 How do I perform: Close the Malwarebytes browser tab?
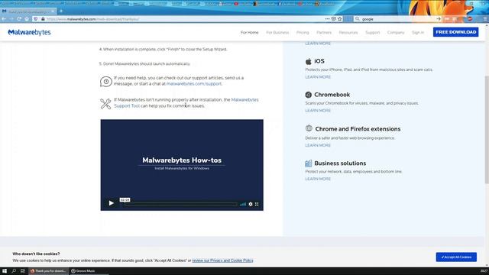point(53,11)
